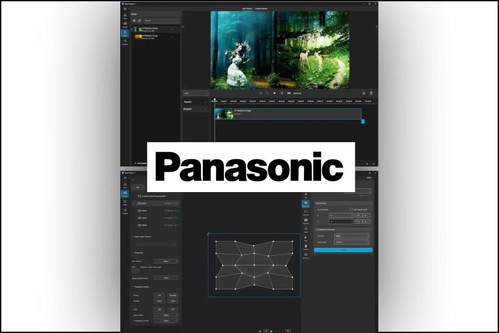This screenshot has width=499, height=333.
Task: Open the Test Pattern Select dropdown
Action: (166, 261)
